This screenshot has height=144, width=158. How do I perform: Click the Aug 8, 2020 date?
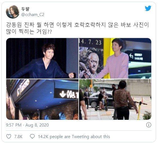[37, 125]
